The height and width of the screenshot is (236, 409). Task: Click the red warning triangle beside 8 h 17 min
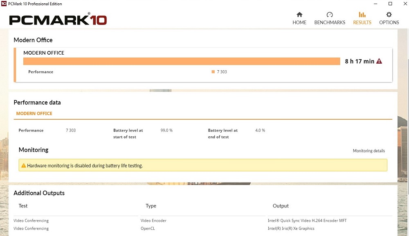[379, 61]
